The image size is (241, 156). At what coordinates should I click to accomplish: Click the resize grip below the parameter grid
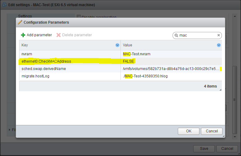coord(220,90)
